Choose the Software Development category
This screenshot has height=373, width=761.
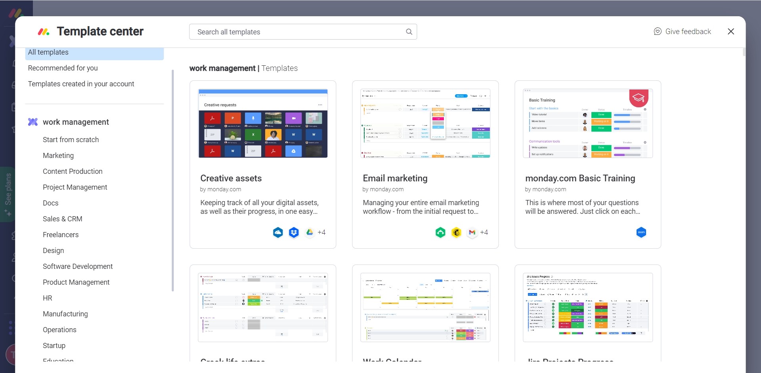click(78, 266)
